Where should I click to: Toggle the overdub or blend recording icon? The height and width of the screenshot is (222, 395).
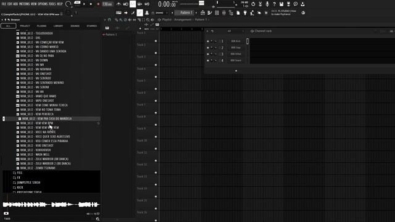point(139,4)
